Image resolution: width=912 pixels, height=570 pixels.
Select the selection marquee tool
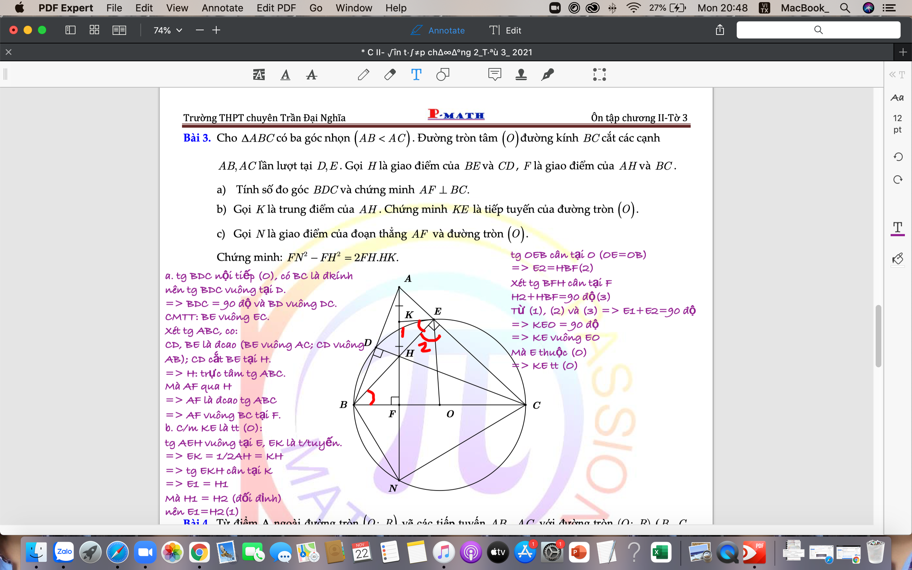click(599, 74)
